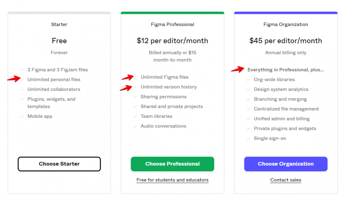Open the Contact sales link
This screenshot has height=202, width=345.
tap(286, 180)
